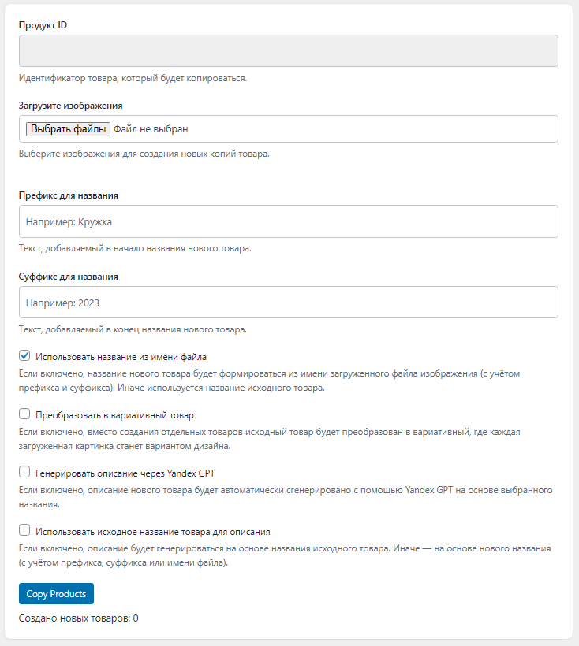Check the Использовать исходное название товара checkbox
Screen dimensions: 579x646
click(x=24, y=530)
